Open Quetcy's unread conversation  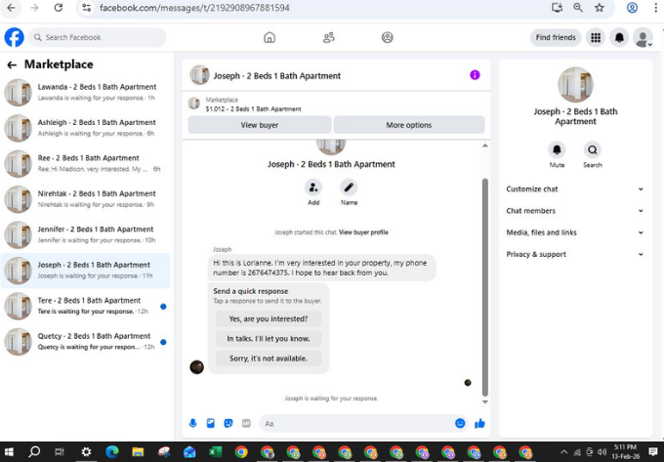(85, 341)
